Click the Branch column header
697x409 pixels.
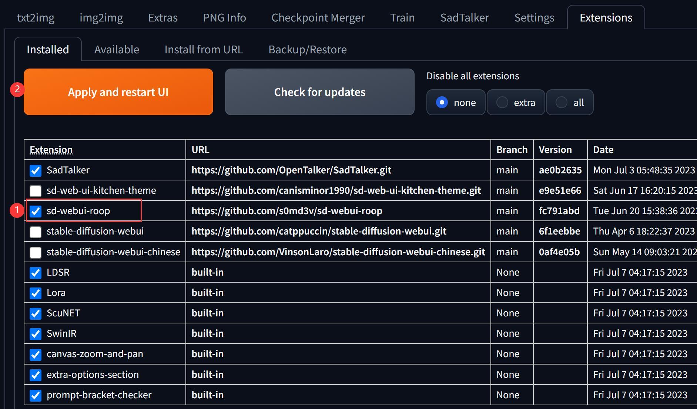[x=512, y=150]
